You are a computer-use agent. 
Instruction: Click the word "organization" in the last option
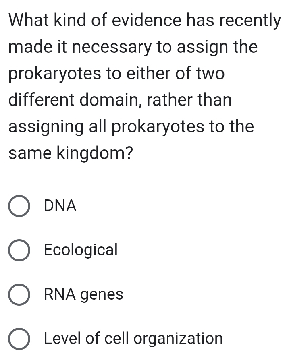pyautogui.click(x=178, y=338)
